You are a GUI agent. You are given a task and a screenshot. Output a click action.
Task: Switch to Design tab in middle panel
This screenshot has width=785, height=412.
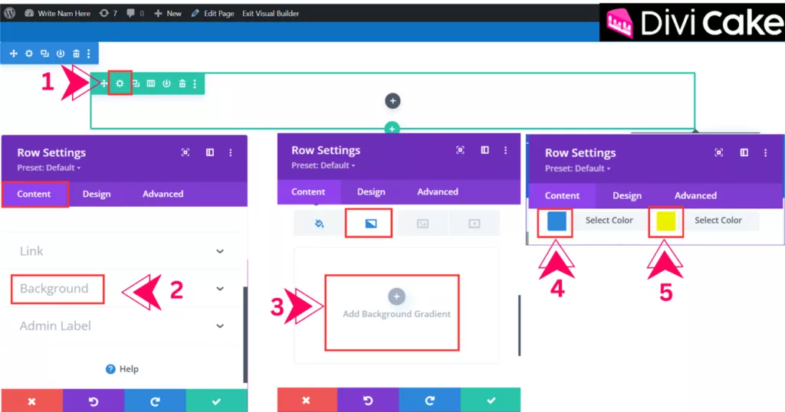point(371,191)
